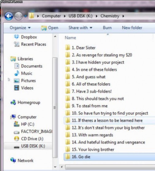Click the blue Back navigation arrow
This screenshot has height=171, width=155.
click(x=9, y=16)
